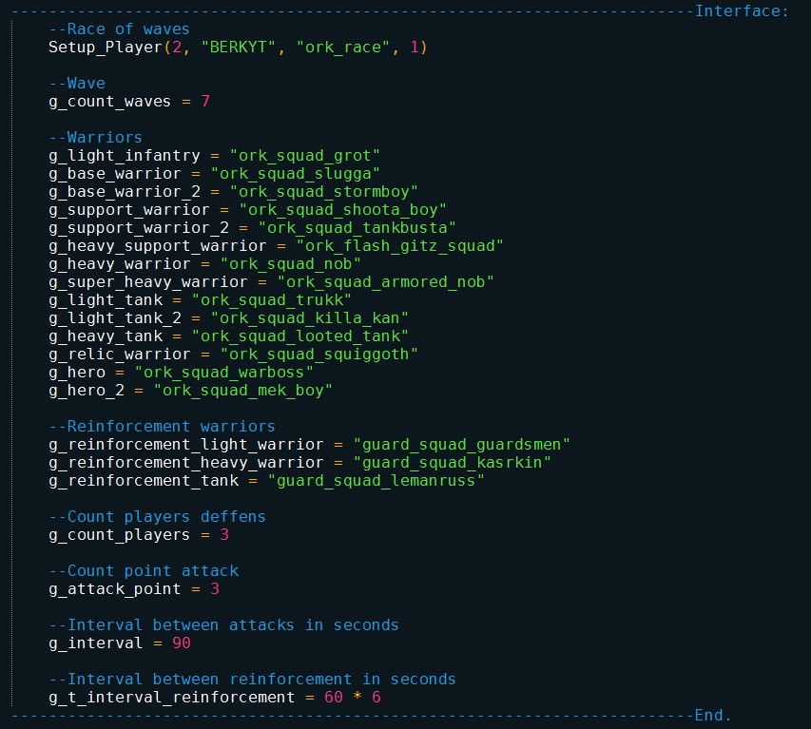Click the g_t_interval_reinforcement variable name
811x729 pixels.
pyautogui.click(x=171, y=698)
